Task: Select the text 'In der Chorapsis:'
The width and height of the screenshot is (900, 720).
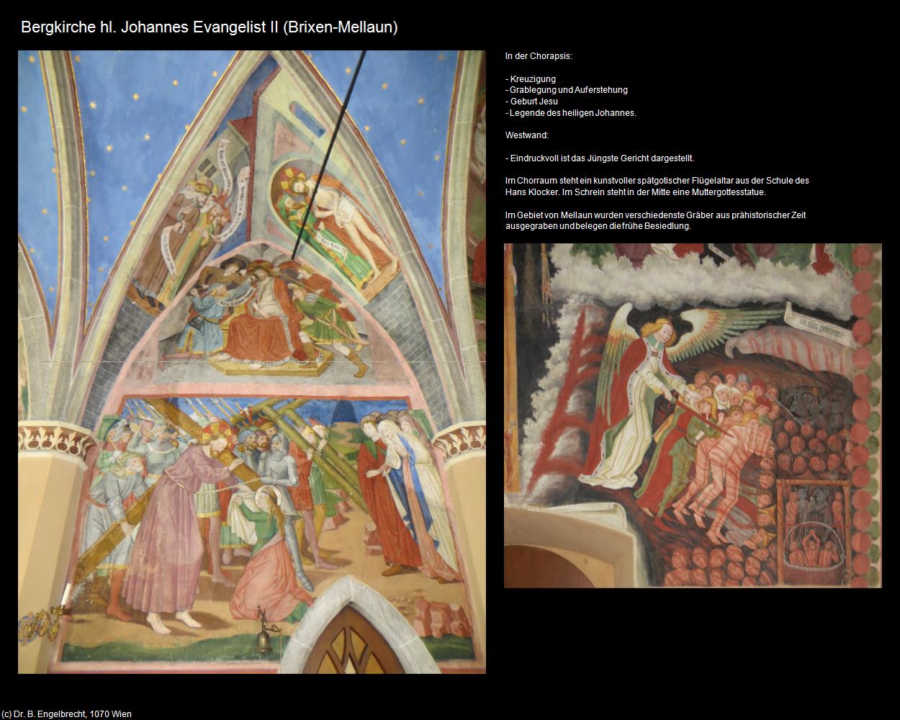Action: (x=539, y=56)
